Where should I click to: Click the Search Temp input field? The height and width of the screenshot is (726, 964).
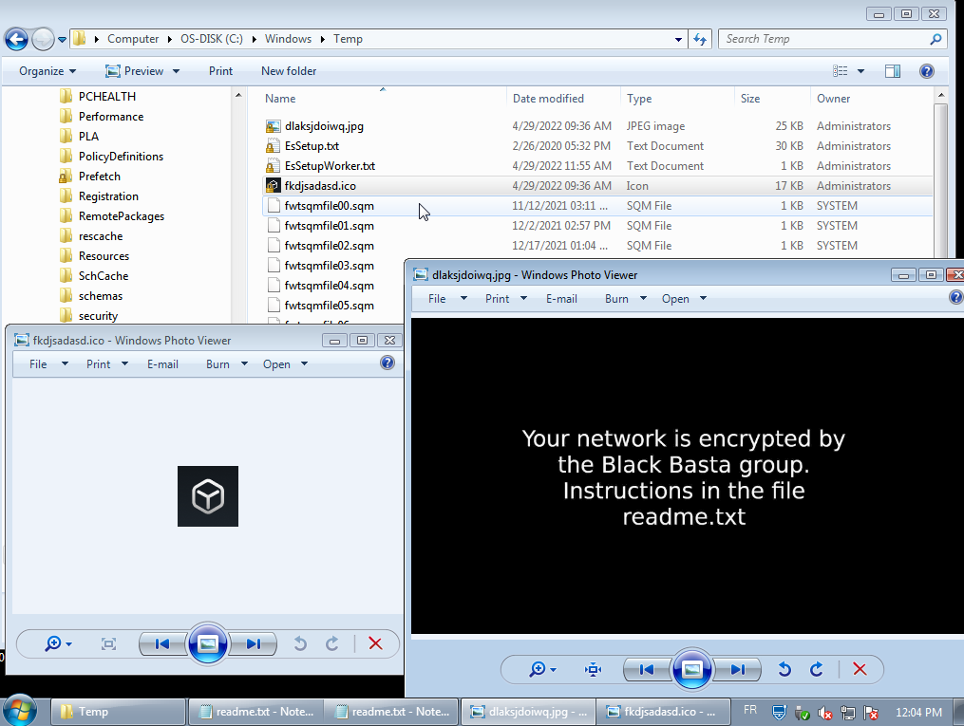click(x=823, y=39)
